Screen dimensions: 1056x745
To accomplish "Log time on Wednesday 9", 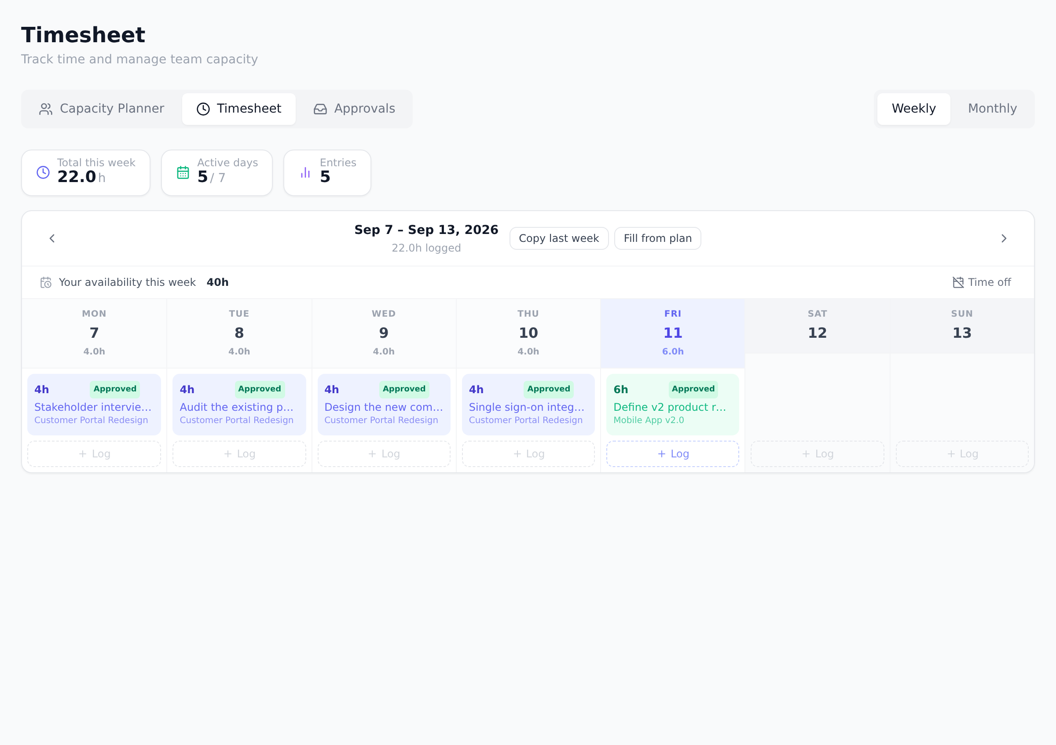I will (384, 454).
